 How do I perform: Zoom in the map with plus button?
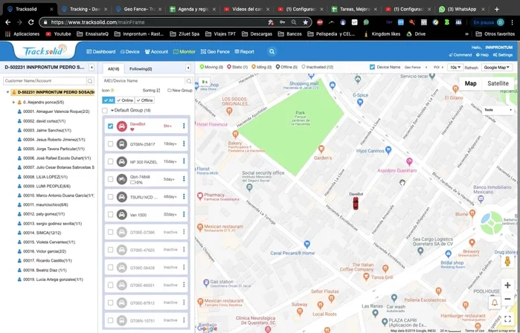click(507, 285)
